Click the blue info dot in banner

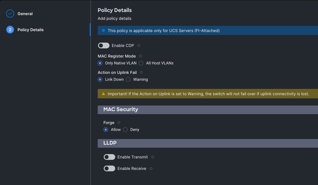pos(103,30)
